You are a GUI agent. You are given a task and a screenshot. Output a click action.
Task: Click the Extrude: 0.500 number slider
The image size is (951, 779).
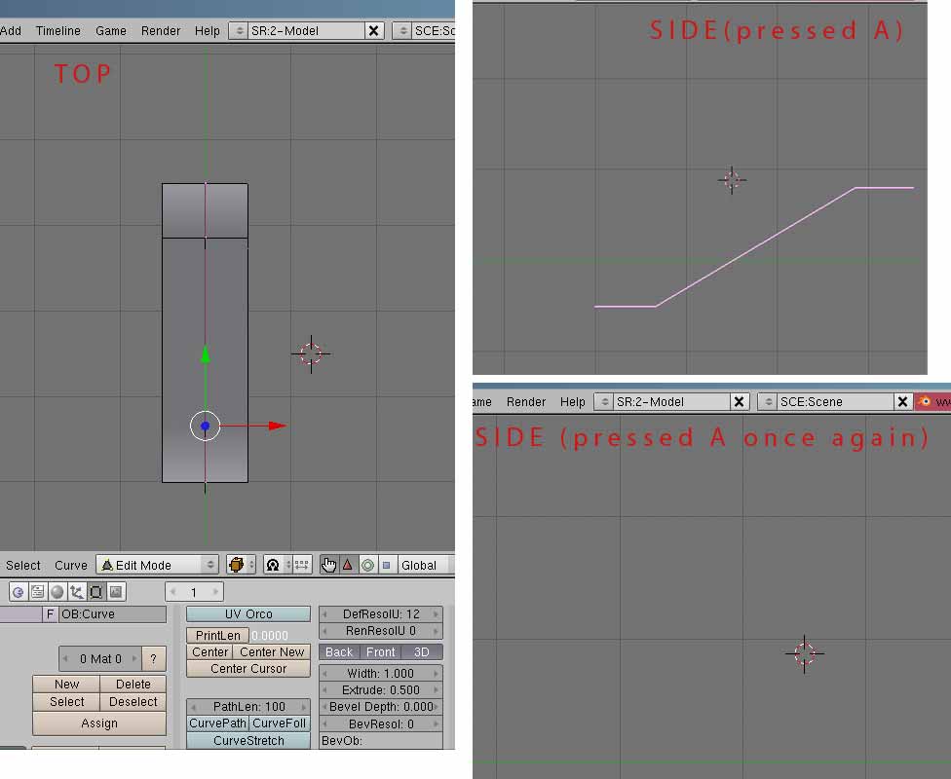(381, 689)
